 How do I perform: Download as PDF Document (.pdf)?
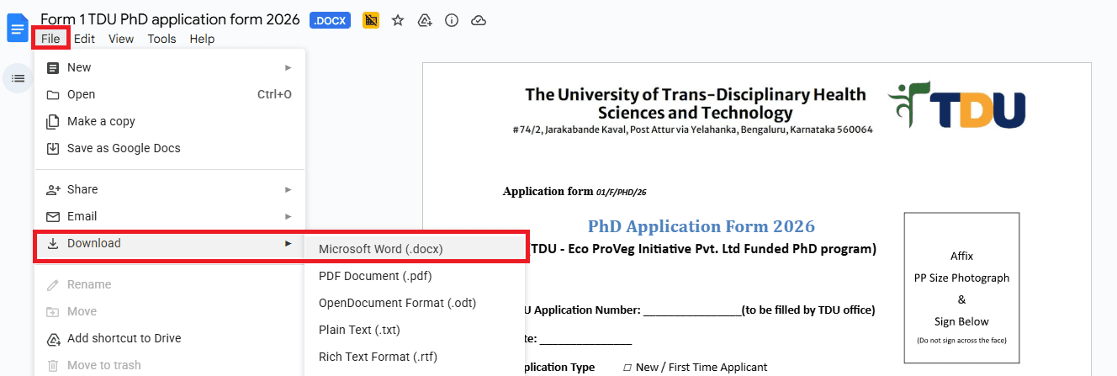point(416,276)
